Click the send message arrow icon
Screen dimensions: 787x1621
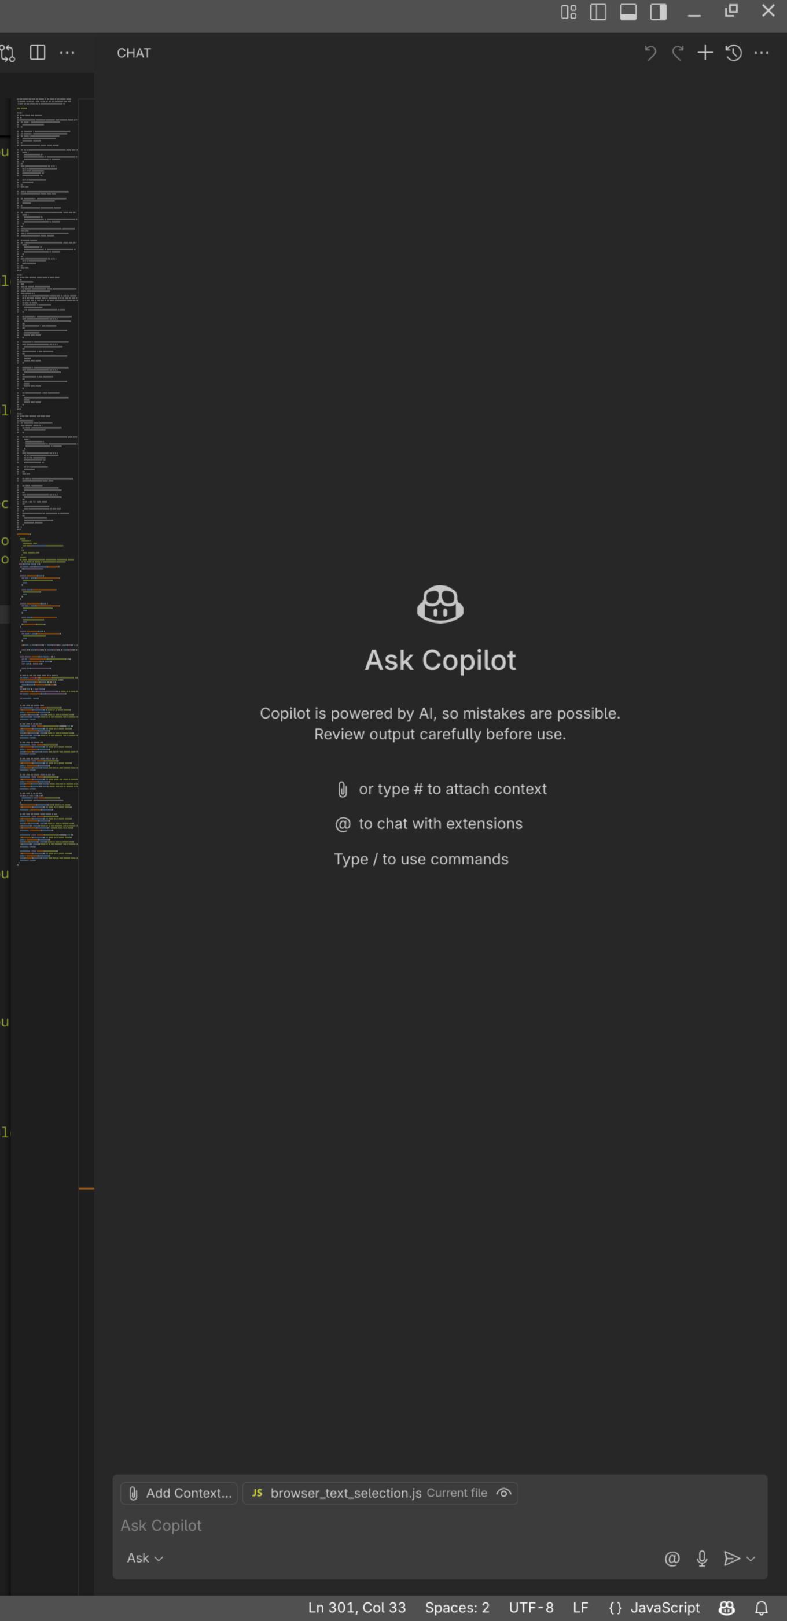coord(731,1558)
